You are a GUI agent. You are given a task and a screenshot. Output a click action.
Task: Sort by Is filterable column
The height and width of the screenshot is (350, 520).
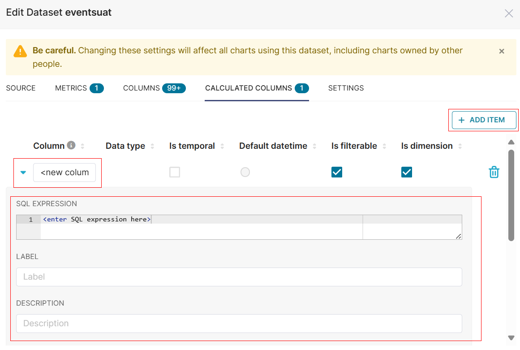pos(384,146)
